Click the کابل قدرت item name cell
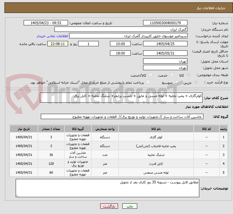 (156, 164)
